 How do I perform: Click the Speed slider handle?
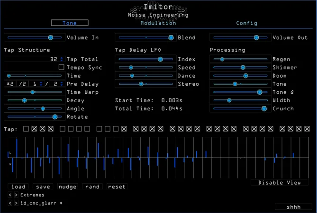[x=131, y=67]
